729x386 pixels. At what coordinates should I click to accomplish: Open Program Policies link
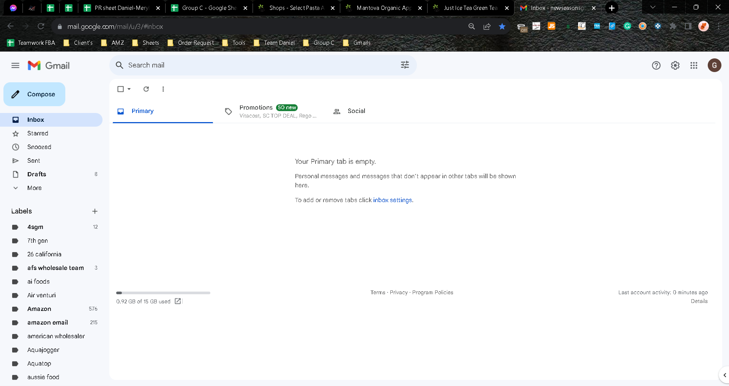433,292
